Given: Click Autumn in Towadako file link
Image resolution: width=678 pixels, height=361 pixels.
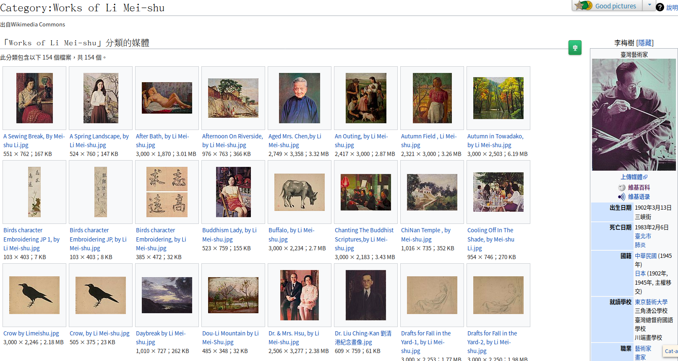Looking at the screenshot, I should point(495,140).
